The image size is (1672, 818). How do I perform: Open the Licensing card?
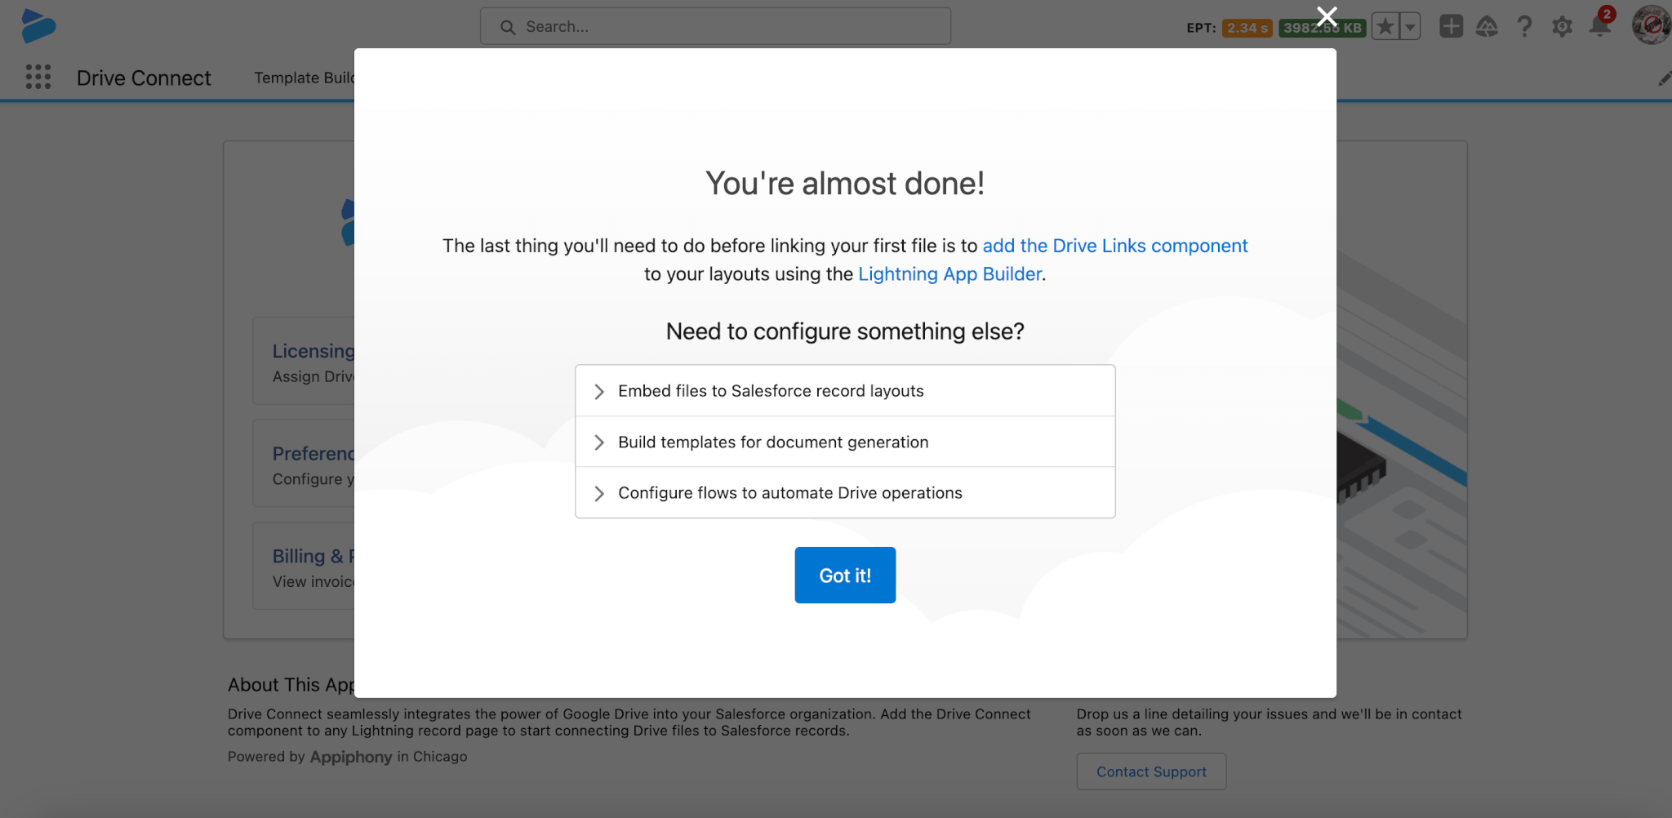pyautogui.click(x=304, y=362)
